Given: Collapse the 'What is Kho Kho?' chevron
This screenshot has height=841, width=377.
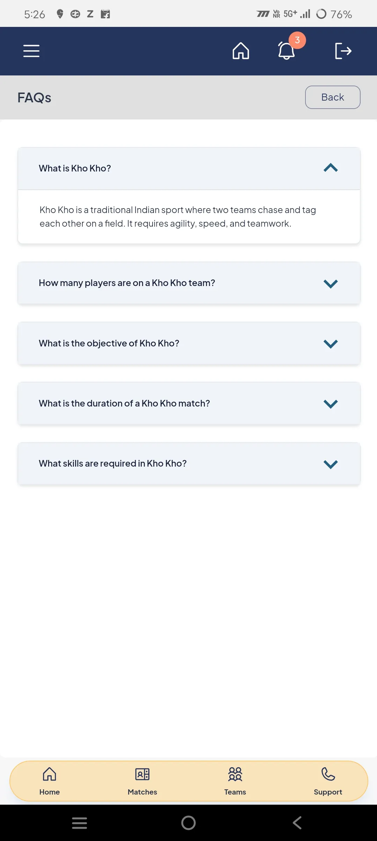Looking at the screenshot, I should [331, 168].
